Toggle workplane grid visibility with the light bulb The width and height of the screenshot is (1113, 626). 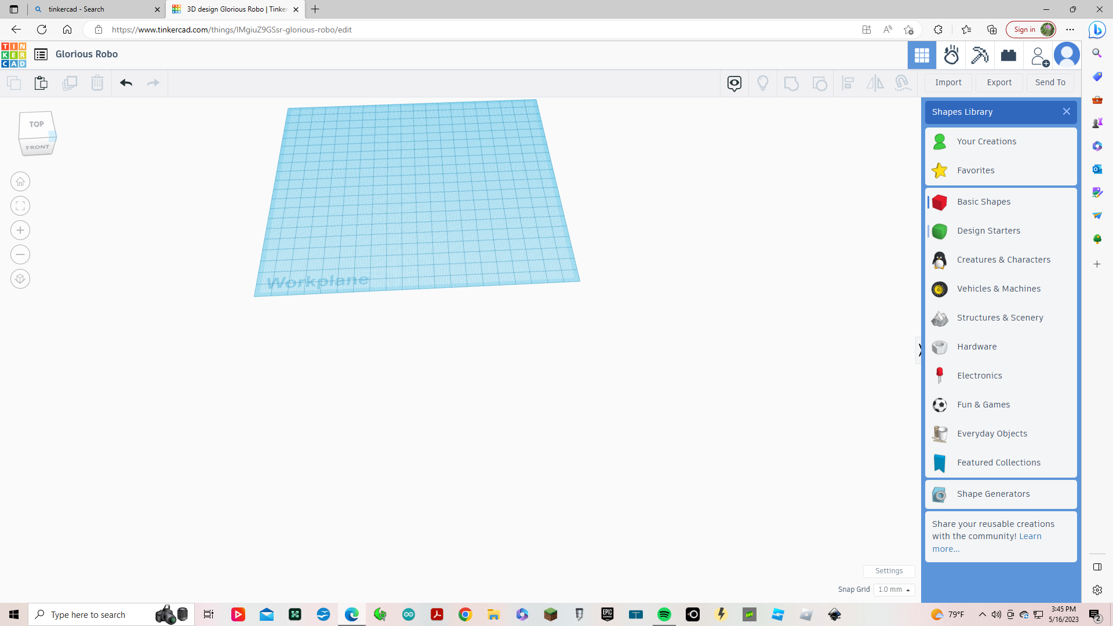(763, 83)
